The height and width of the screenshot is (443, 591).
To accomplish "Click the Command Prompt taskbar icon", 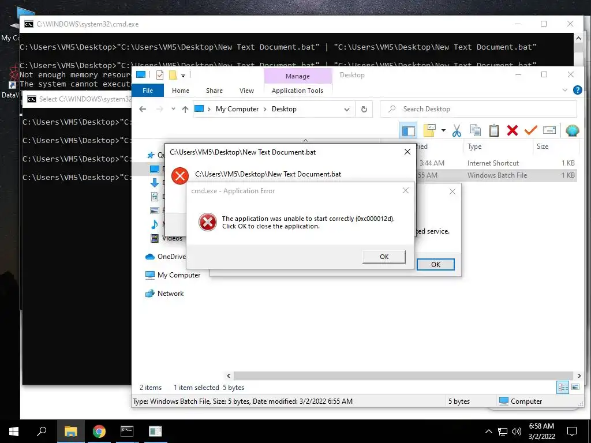I will tap(127, 431).
